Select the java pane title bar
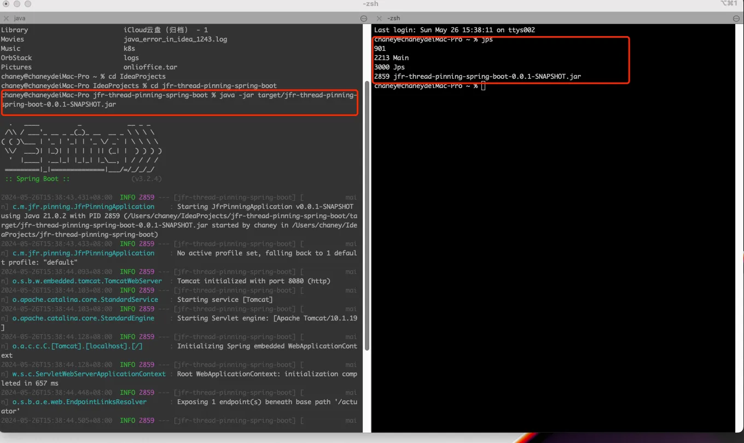Image resolution: width=744 pixels, height=443 pixels. pos(185,18)
